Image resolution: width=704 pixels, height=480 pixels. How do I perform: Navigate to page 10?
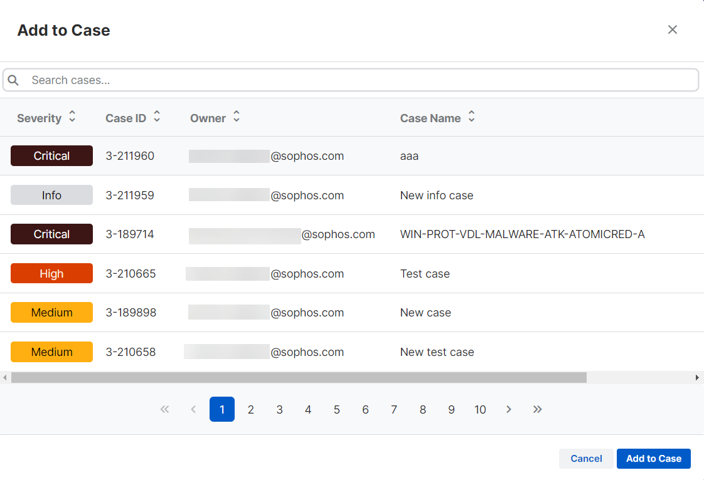click(x=480, y=409)
